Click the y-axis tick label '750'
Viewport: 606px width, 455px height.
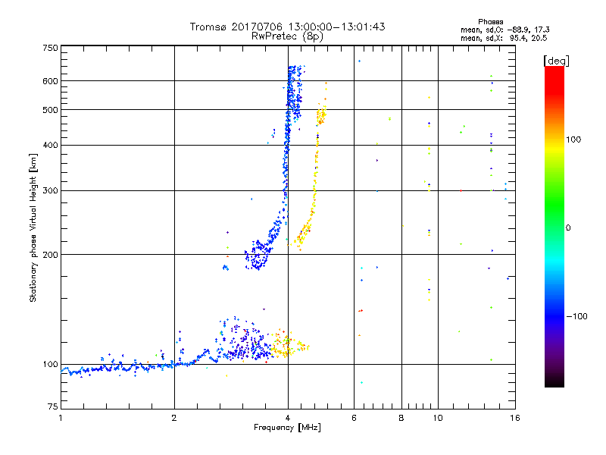click(x=50, y=48)
